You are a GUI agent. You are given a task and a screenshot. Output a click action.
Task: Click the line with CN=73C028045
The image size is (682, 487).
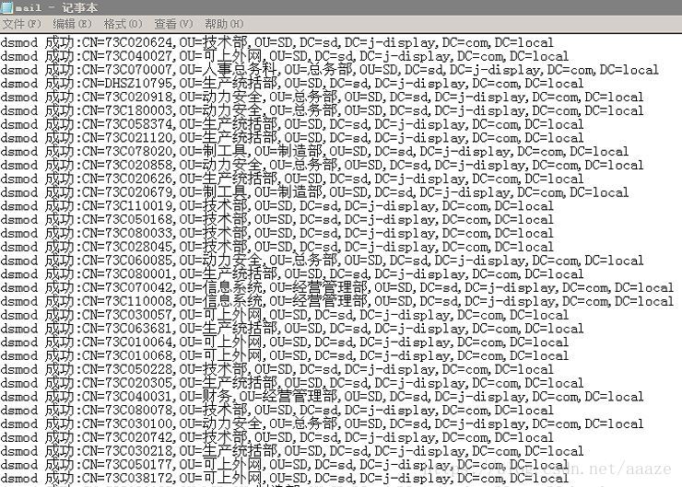(277, 247)
